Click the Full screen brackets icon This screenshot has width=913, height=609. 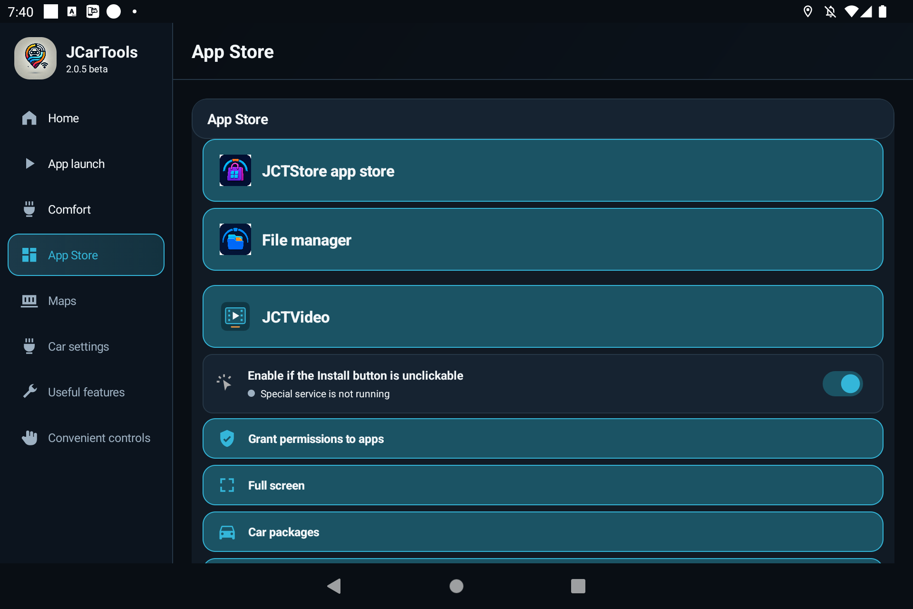click(227, 485)
